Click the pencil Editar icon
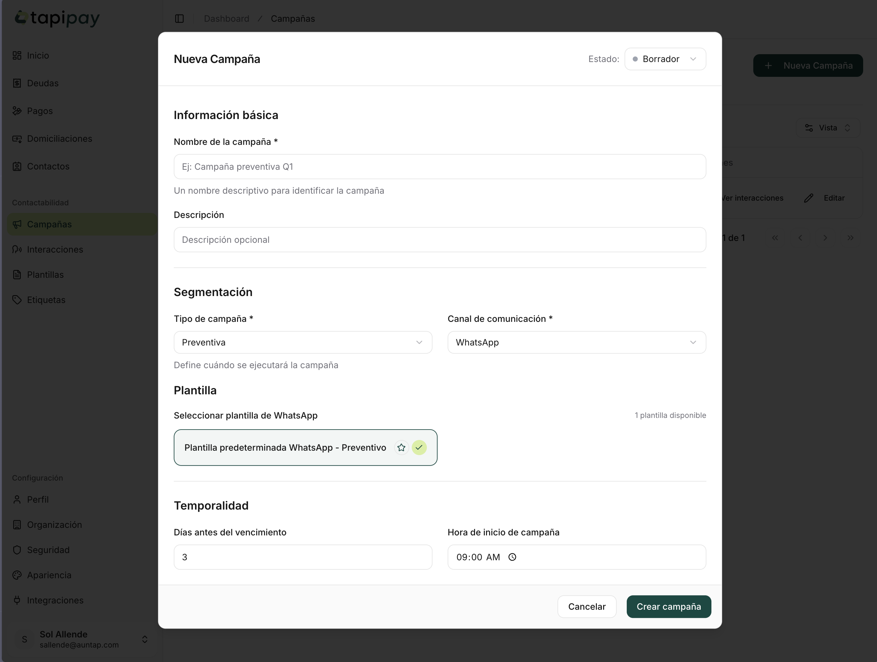The width and height of the screenshot is (877, 662). [x=809, y=198]
